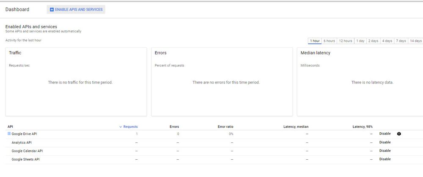Disable the Google Calendar API
The height and width of the screenshot is (177, 423).
pyautogui.click(x=385, y=151)
